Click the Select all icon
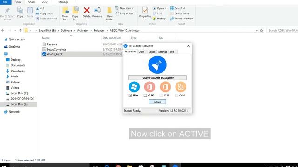 (x=172, y=8)
